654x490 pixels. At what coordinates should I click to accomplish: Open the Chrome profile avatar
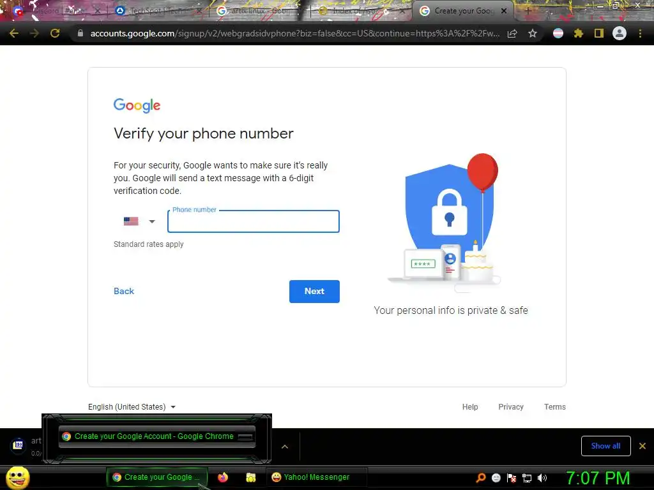coord(620,33)
